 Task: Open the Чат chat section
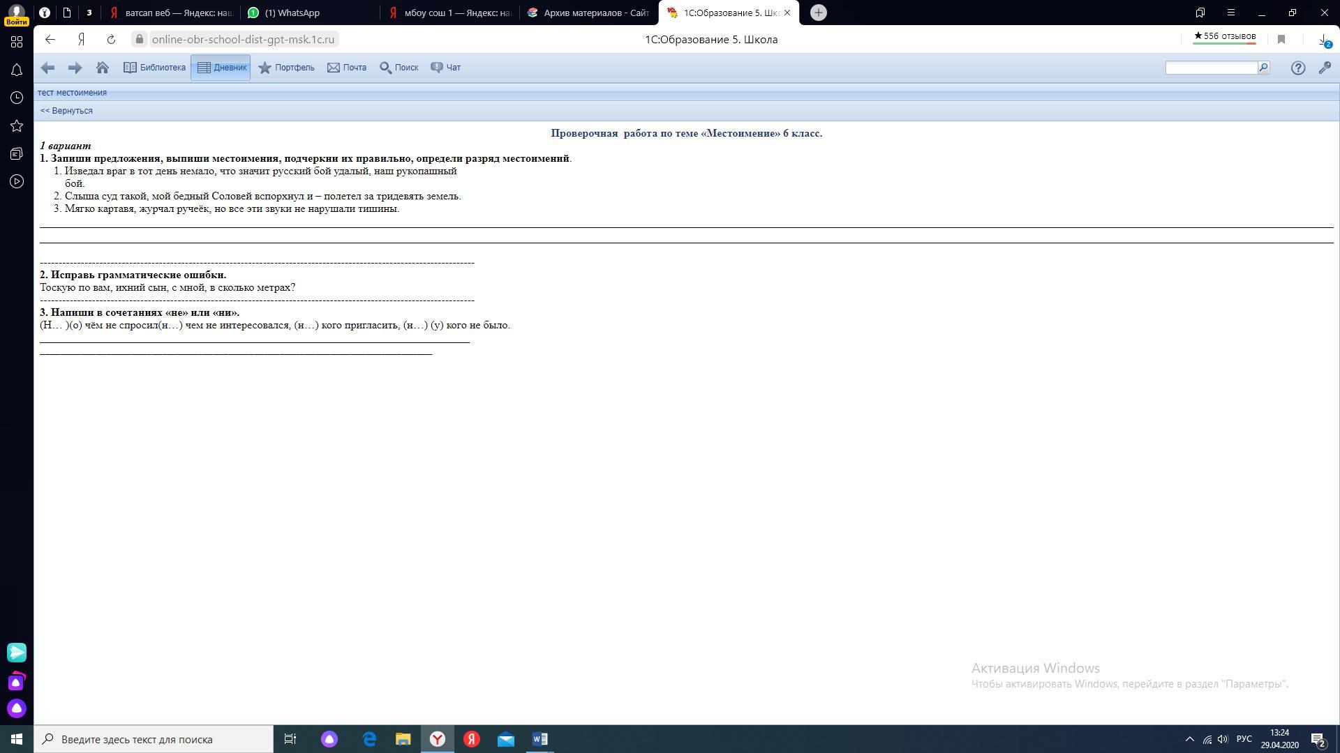[445, 68]
